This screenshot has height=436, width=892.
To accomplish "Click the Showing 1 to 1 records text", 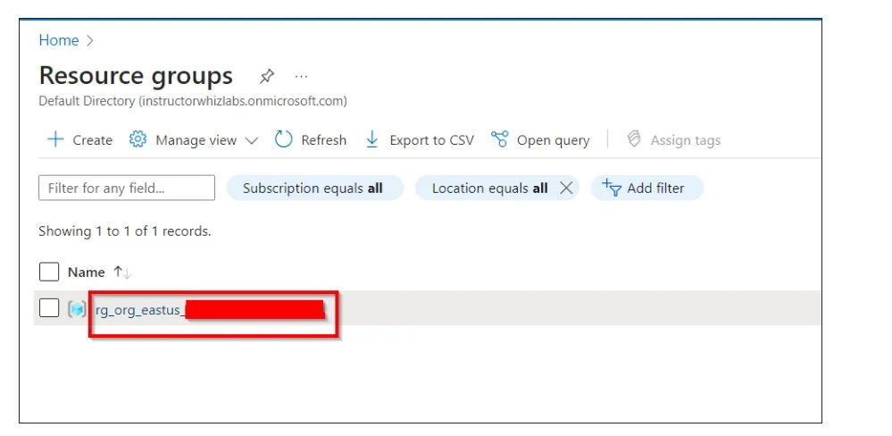I will [x=125, y=231].
